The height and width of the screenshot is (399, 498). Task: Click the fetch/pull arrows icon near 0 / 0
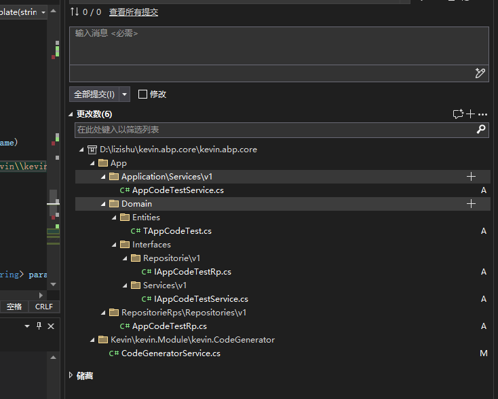pyautogui.click(x=75, y=12)
